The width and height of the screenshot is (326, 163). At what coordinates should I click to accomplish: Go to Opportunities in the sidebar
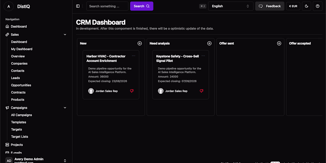(x=21, y=85)
